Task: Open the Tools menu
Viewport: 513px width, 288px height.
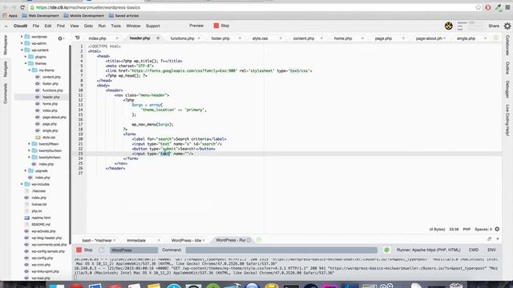Action: (115, 26)
